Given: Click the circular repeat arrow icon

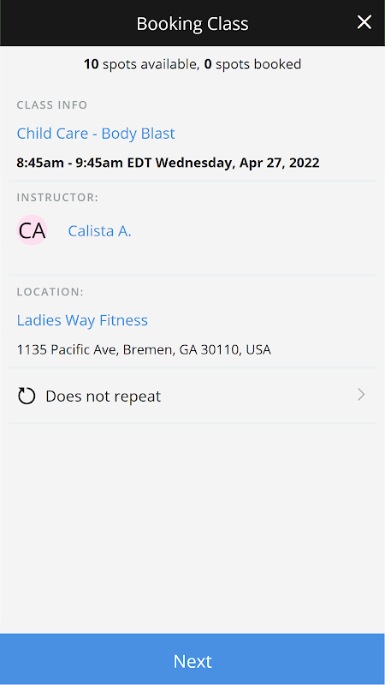Looking at the screenshot, I should tap(27, 396).
